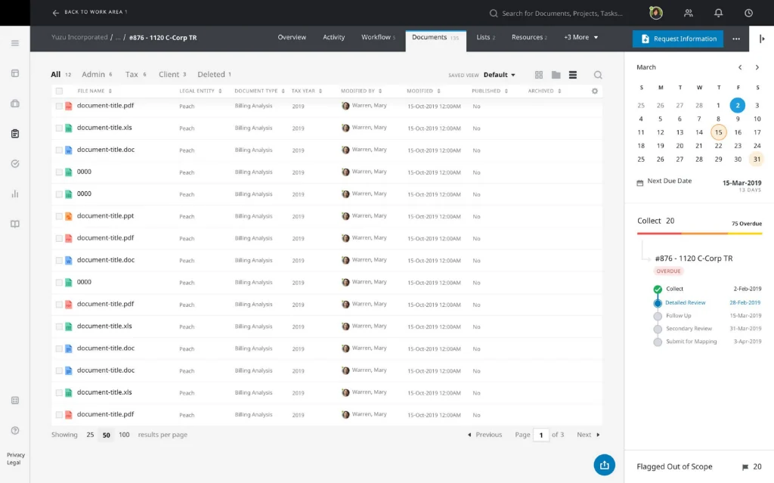Screen dimensions: 774x483
Task: Open the three-dot more options menu
Action: 736,39
